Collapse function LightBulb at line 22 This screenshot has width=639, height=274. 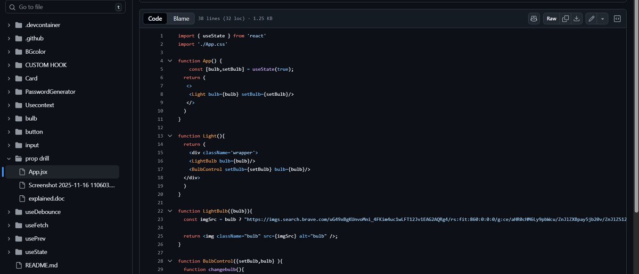tap(170, 211)
